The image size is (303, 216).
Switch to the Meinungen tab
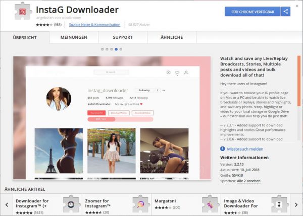pos(74,37)
